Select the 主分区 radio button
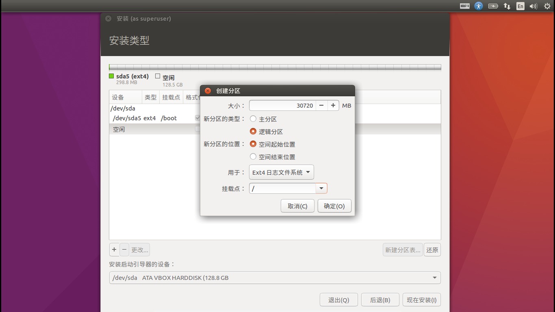 coord(253,119)
